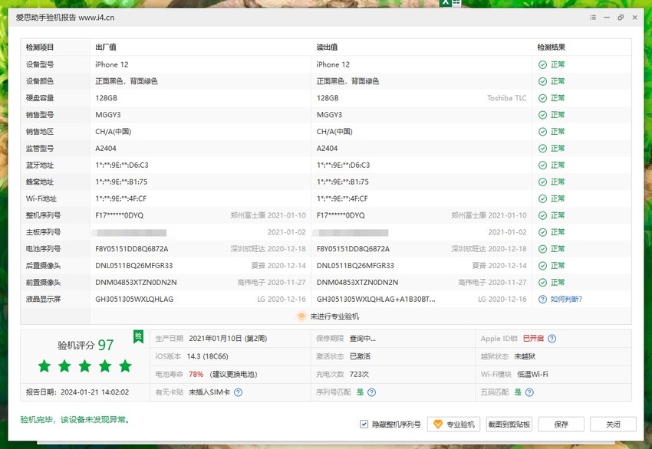This screenshot has height=449, width=652.
Task: Select Wi-Fi address 1*:**:9E:**:4F:CF in 读出值 column
Action: 342,198
